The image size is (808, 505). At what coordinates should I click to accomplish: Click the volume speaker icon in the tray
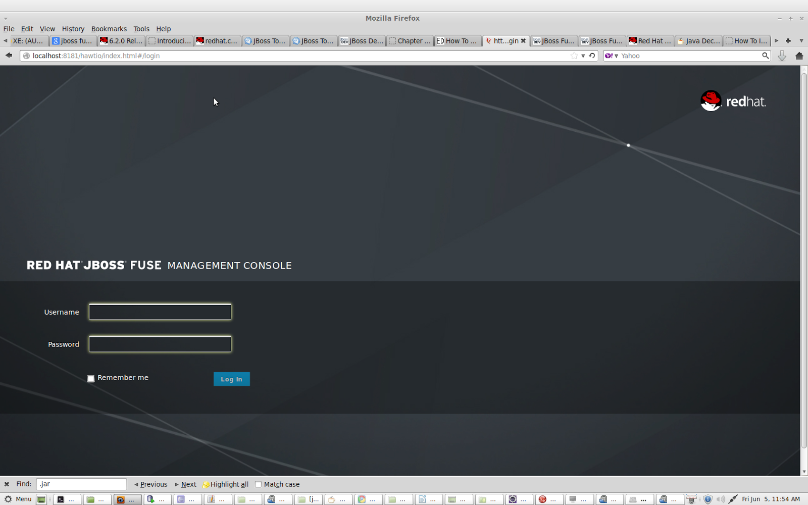coord(720,499)
